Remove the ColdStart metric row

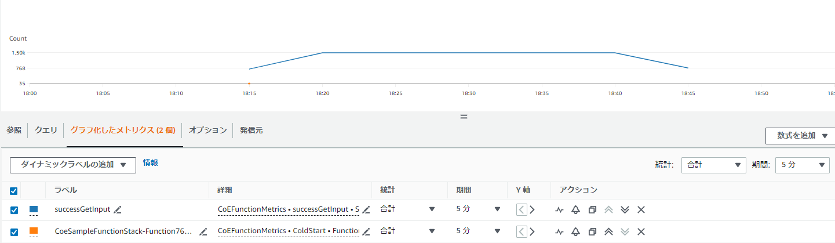(641, 231)
